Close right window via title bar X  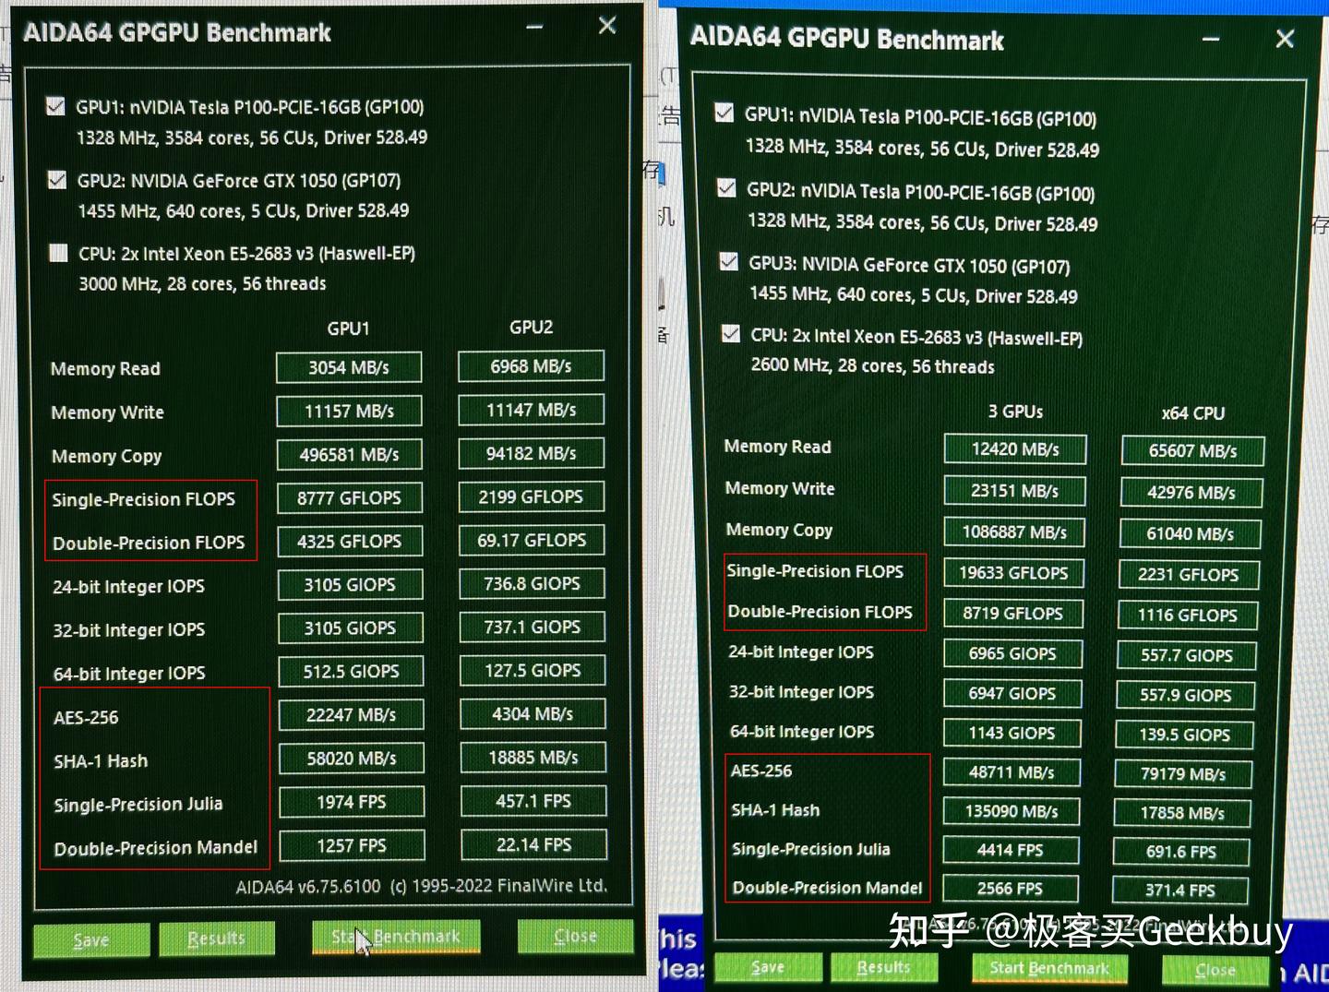click(1285, 39)
